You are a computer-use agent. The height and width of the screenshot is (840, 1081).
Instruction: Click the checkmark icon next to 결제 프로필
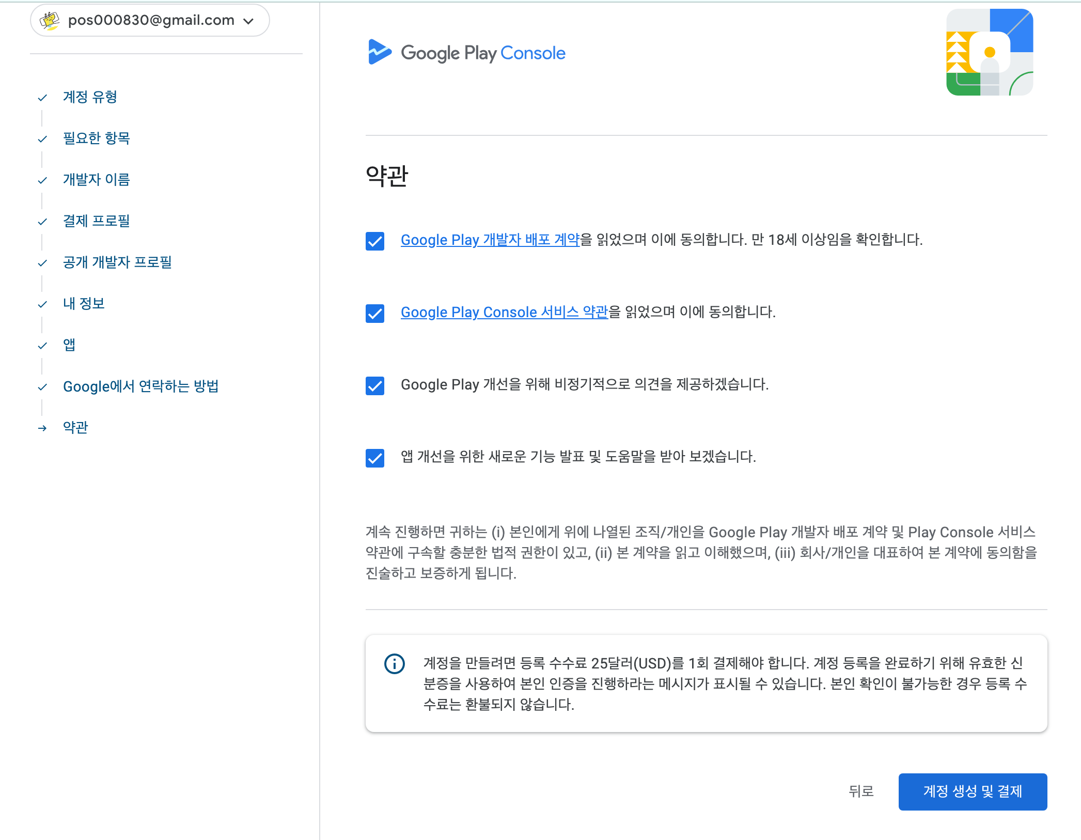click(x=42, y=222)
